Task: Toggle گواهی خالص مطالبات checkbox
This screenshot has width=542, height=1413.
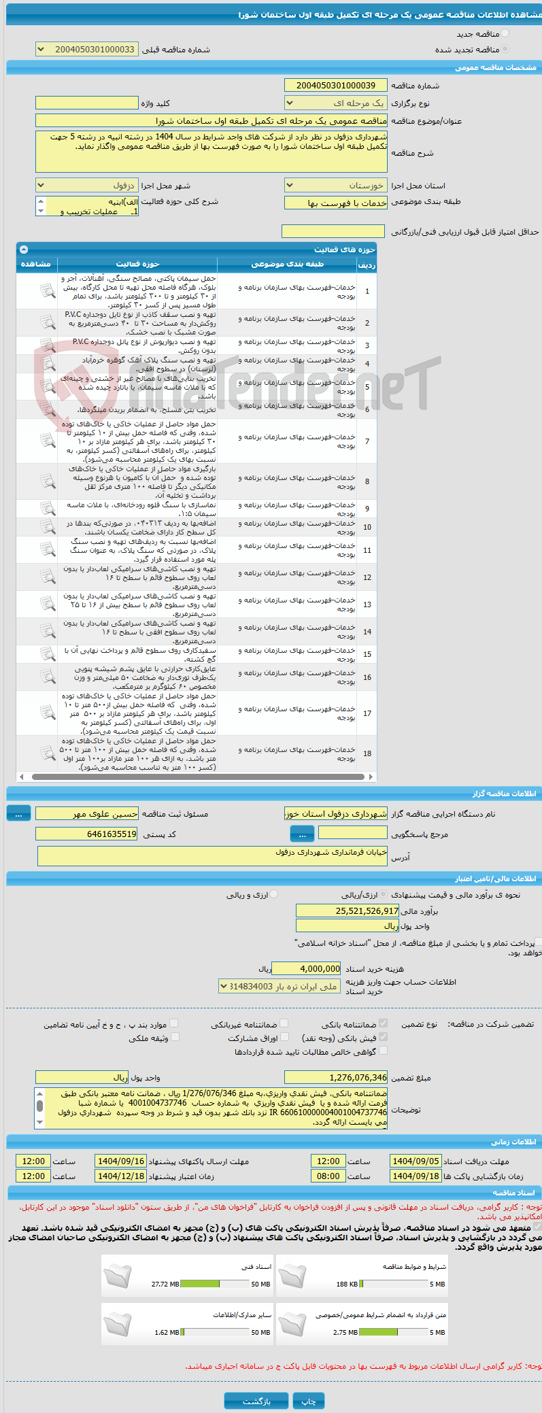Action: (384, 1051)
